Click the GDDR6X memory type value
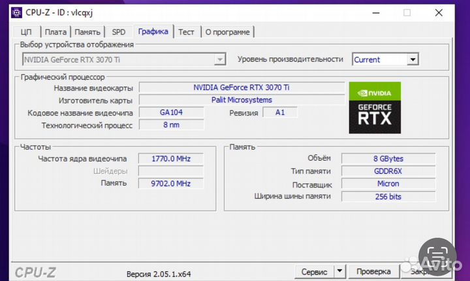Viewport: 470px width, 281px height. 388,171
